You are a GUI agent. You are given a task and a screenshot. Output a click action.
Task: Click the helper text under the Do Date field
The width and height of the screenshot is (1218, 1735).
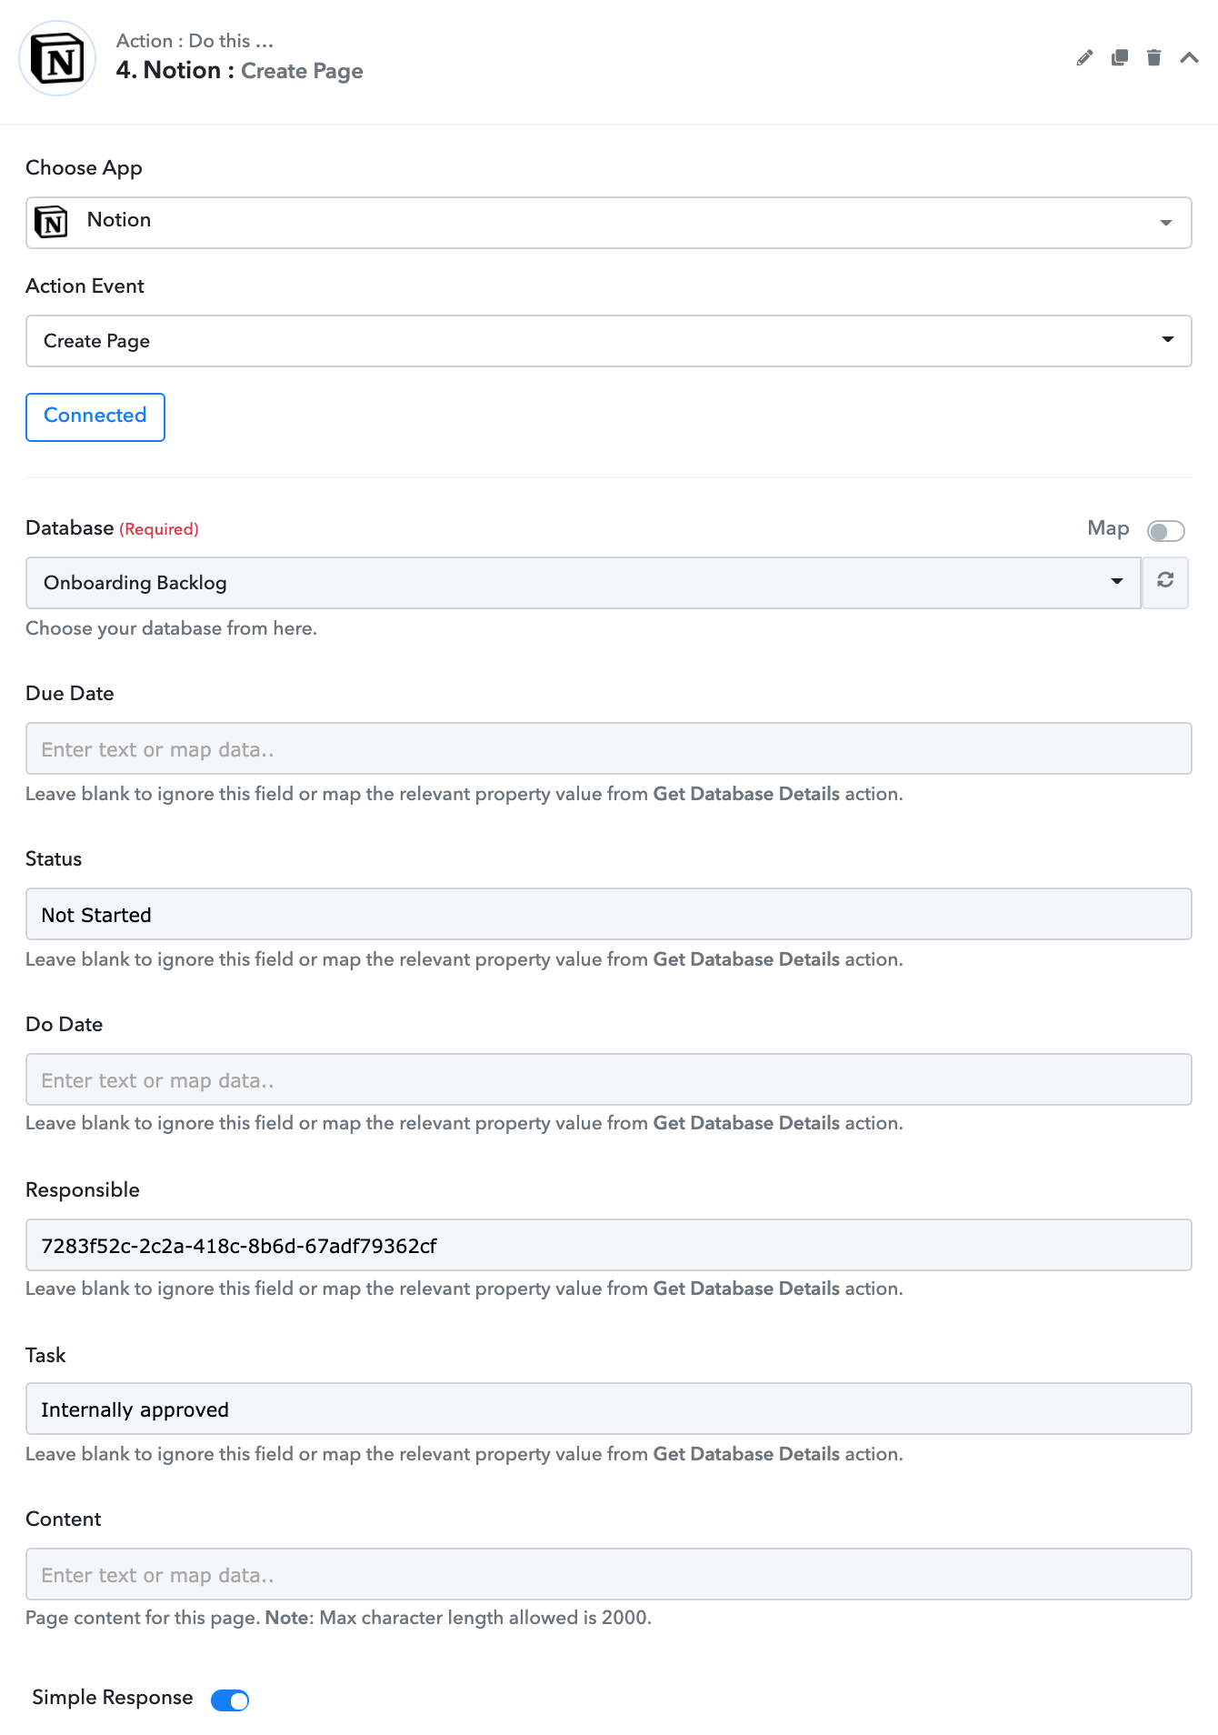[464, 1123]
